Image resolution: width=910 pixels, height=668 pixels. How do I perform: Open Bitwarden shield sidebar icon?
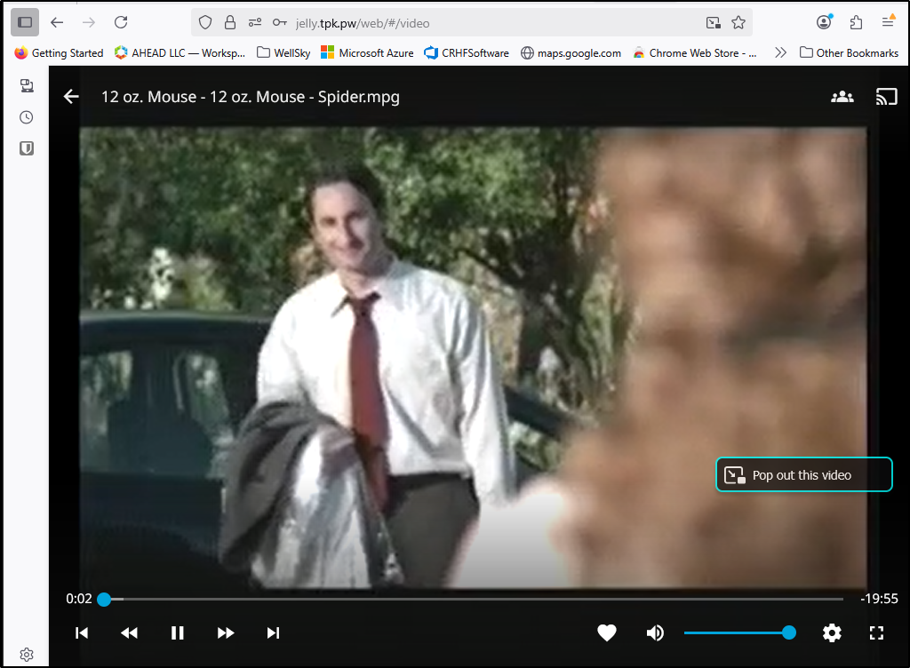[x=27, y=148]
